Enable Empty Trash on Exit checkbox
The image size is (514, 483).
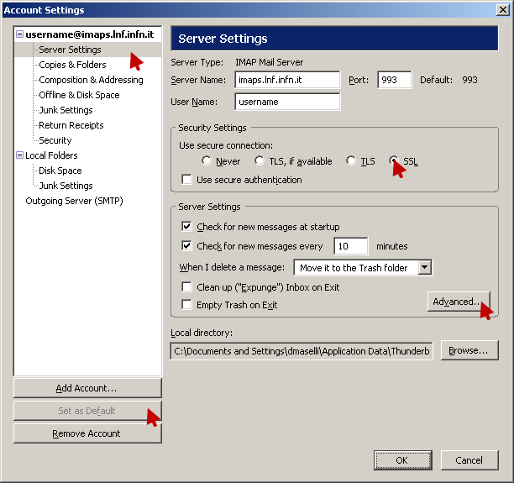point(186,305)
